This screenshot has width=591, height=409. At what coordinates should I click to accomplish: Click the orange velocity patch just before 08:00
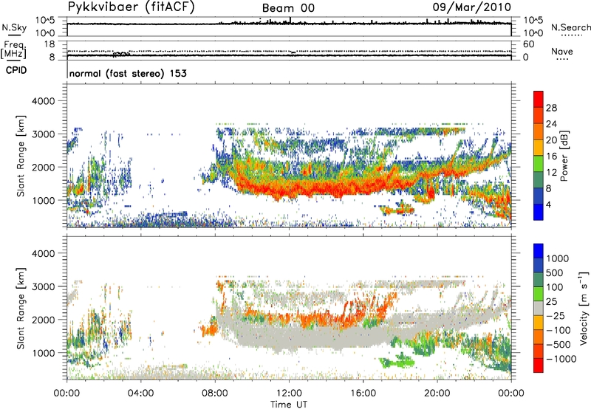(x=210, y=329)
